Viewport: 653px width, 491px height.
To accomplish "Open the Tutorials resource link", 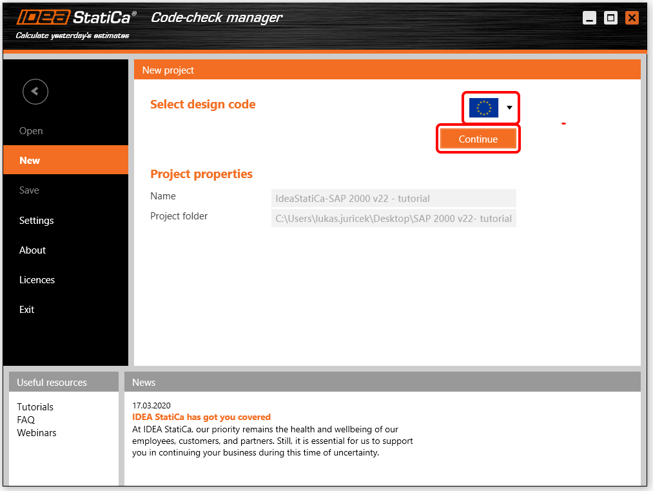I will point(35,407).
